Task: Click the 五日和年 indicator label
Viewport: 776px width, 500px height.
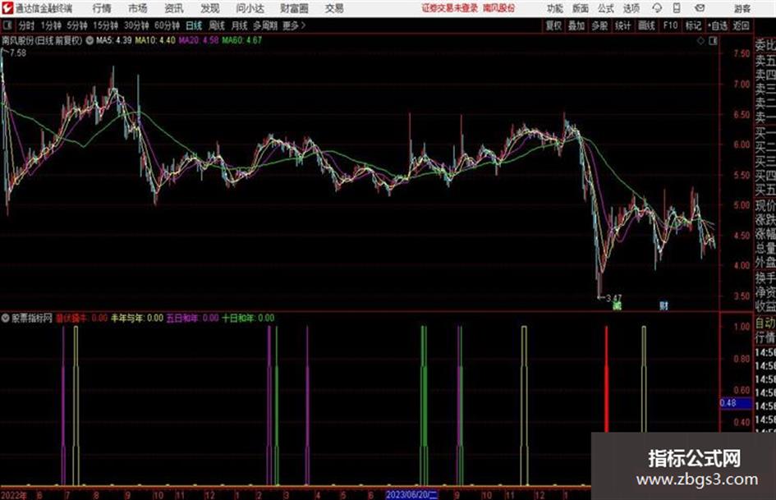Action: (x=192, y=319)
